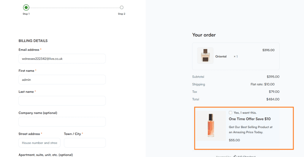The height and width of the screenshot is (157, 304).
Task: Check the "Yes, I want this" checkbox
Action: click(x=230, y=112)
